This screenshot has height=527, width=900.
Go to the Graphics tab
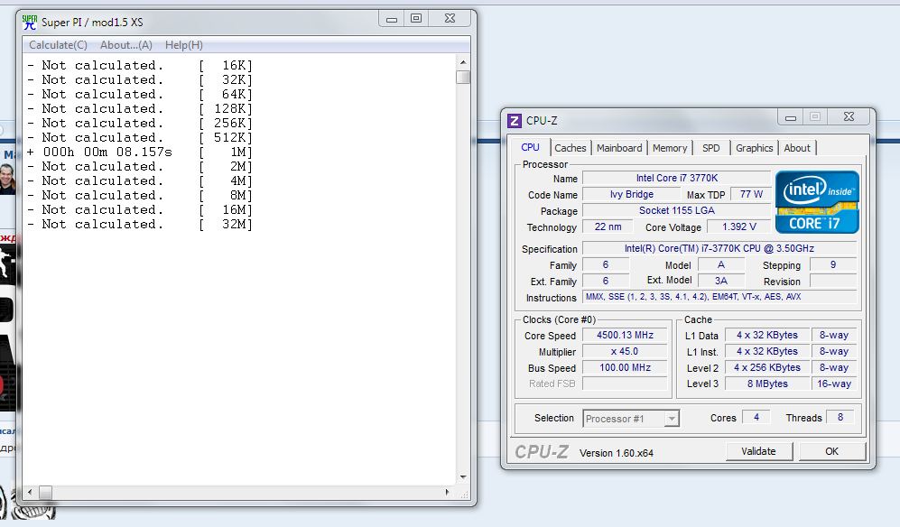(x=754, y=148)
